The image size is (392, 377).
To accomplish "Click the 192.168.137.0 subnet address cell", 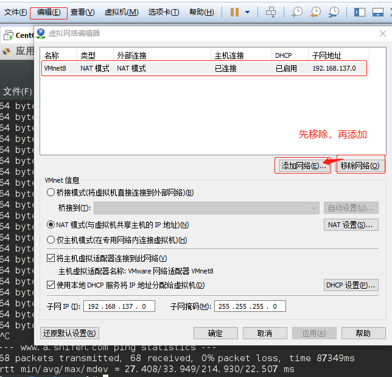I will pyautogui.click(x=334, y=68).
